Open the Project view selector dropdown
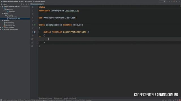 tap(8, 4)
